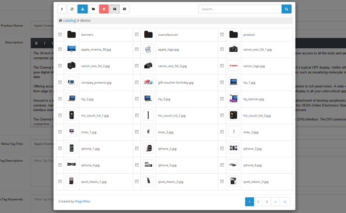Check the manufacturer folder checkbox
Image resolution: width=346 pixels, height=213 pixels.
point(137,34)
